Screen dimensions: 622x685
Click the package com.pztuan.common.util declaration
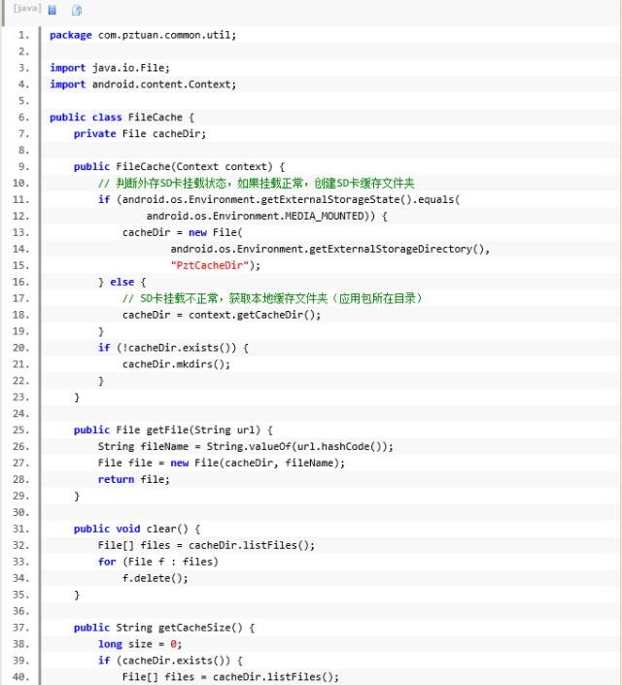143,35
